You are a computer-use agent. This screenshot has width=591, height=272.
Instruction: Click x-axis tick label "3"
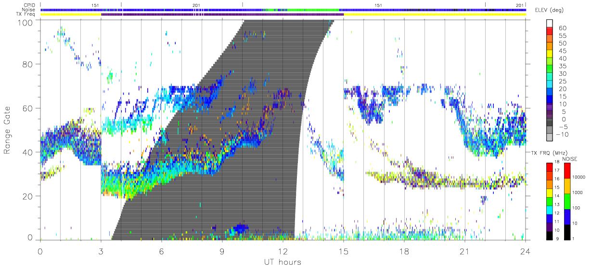tap(101, 251)
